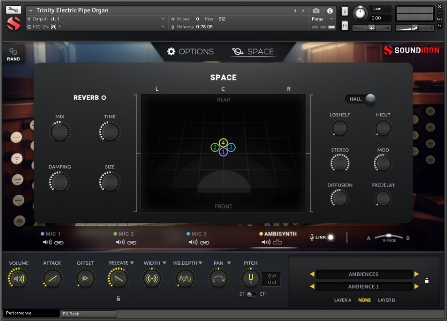Select mic position marker 3 in space grid
The width and height of the screenshot is (447, 321).
[231, 147]
